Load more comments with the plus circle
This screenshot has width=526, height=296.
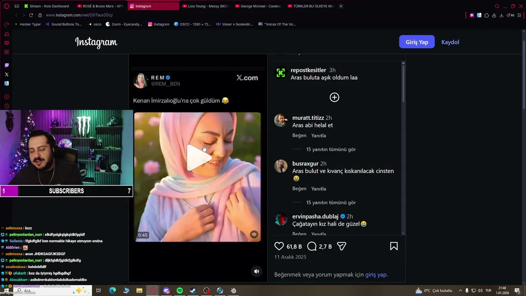pos(335,97)
